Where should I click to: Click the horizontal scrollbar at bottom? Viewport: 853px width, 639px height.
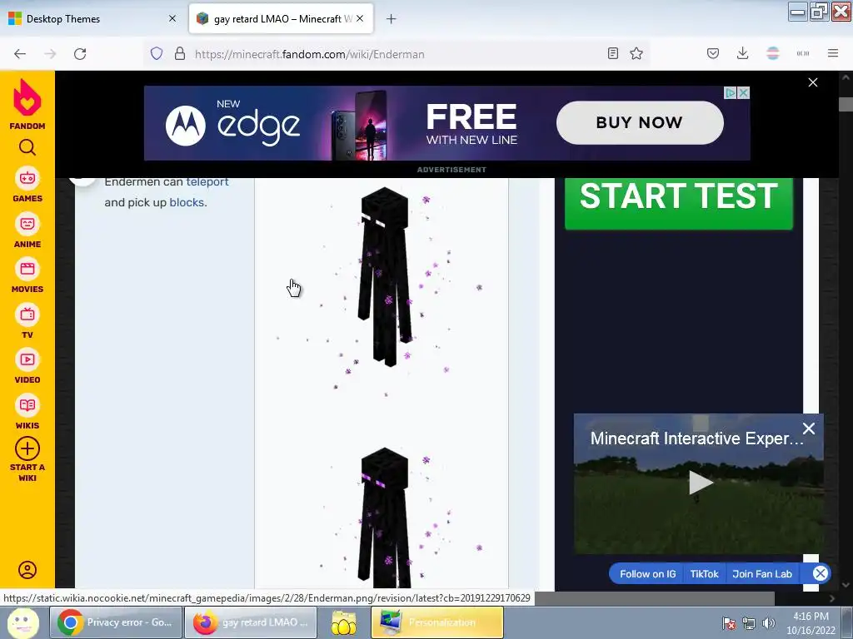click(655, 598)
